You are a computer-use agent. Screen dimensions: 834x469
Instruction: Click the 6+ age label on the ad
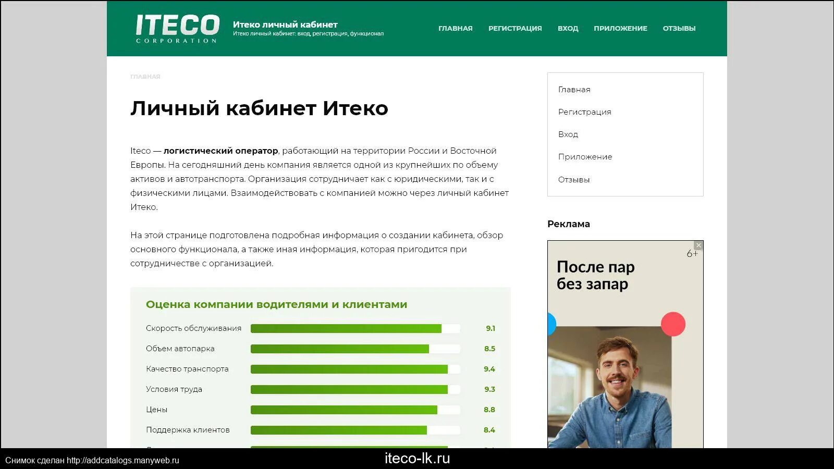[692, 254]
